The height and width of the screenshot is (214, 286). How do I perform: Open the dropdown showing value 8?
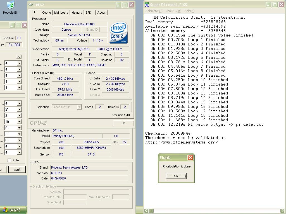click(x=19, y=140)
